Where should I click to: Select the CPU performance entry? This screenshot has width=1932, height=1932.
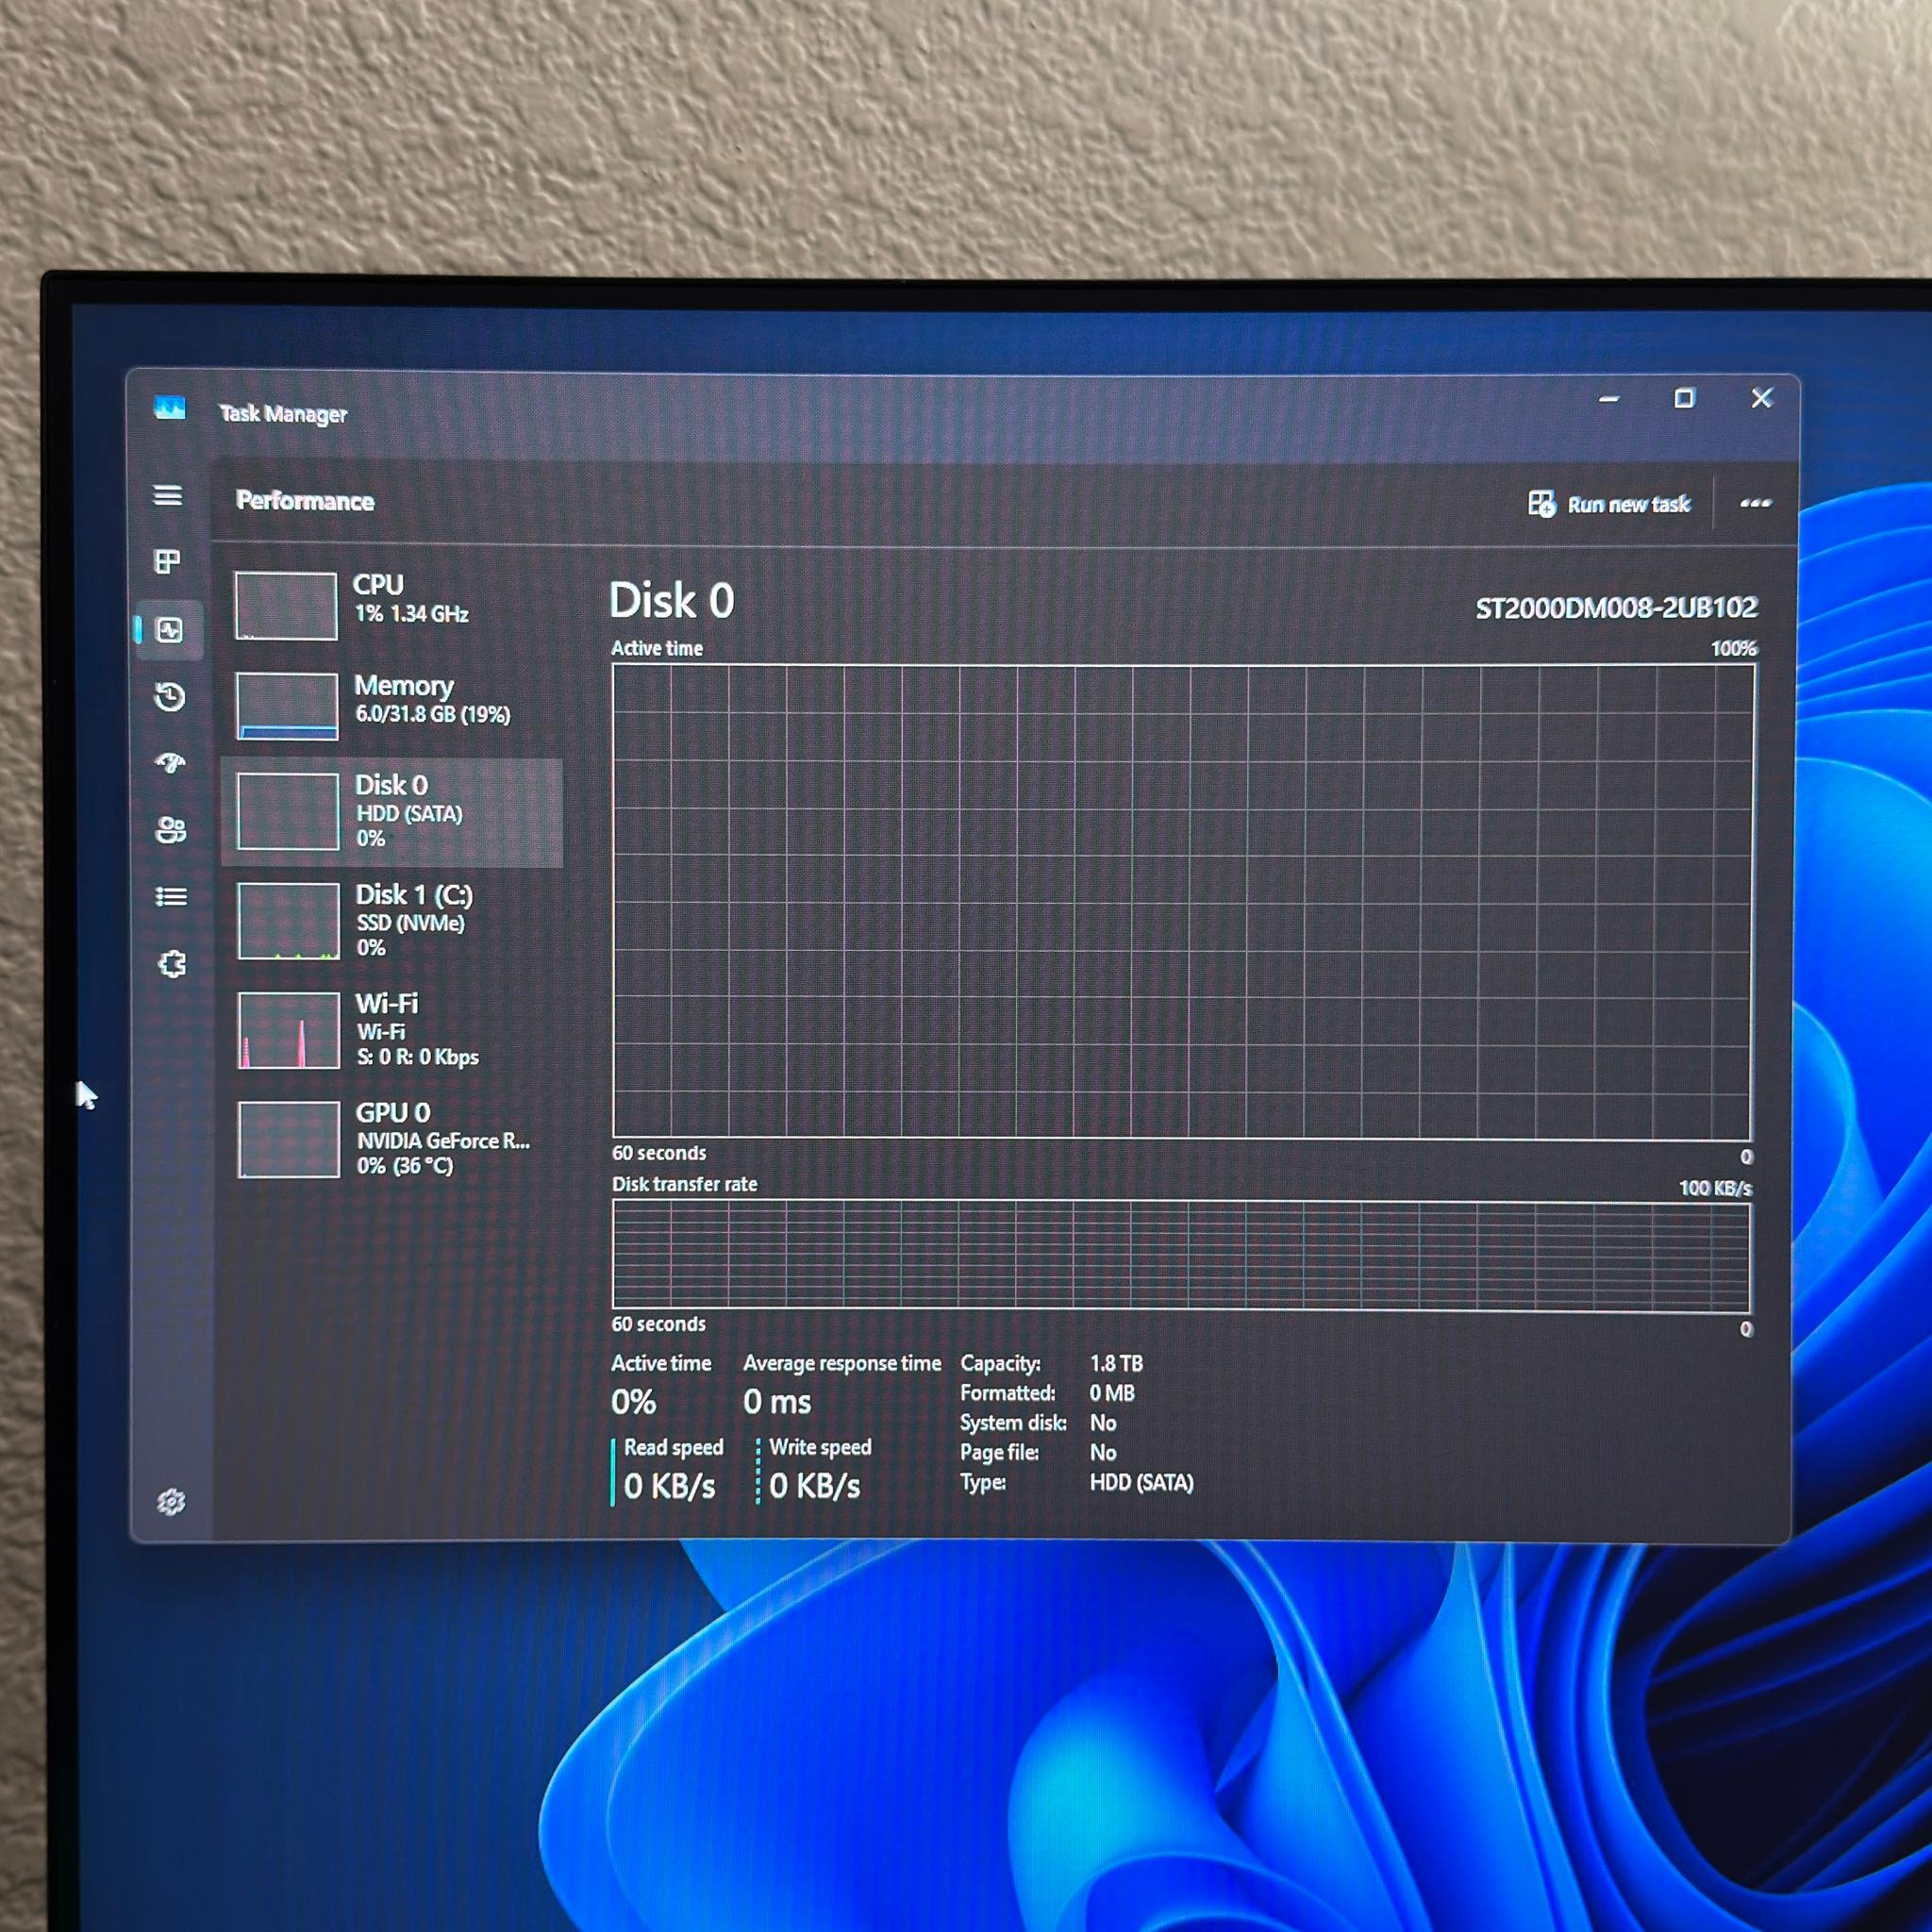pos(392,605)
